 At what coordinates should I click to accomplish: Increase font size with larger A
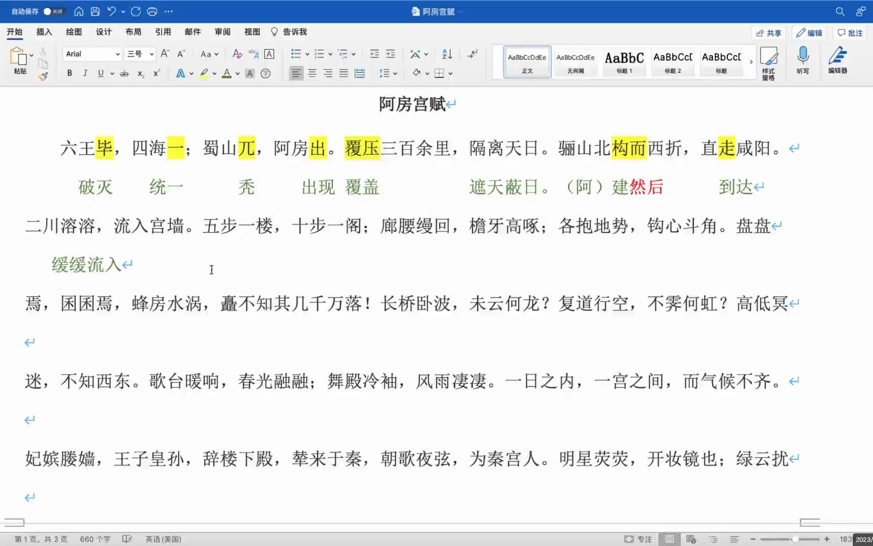click(x=165, y=54)
